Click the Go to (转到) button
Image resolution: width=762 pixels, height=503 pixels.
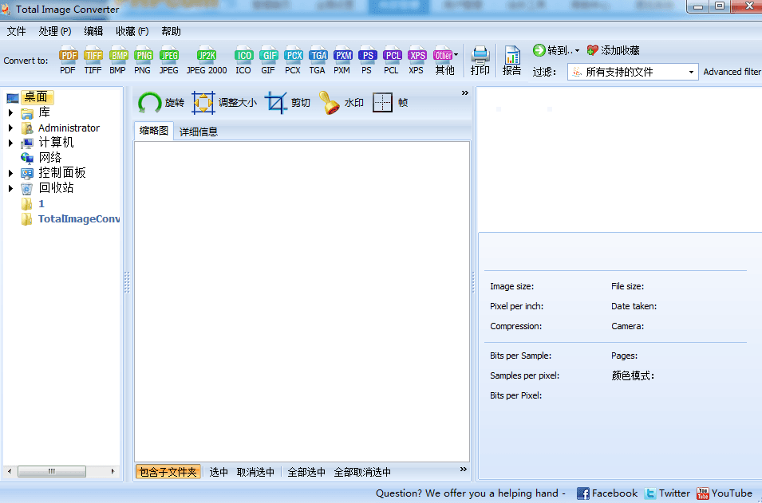[x=556, y=50]
